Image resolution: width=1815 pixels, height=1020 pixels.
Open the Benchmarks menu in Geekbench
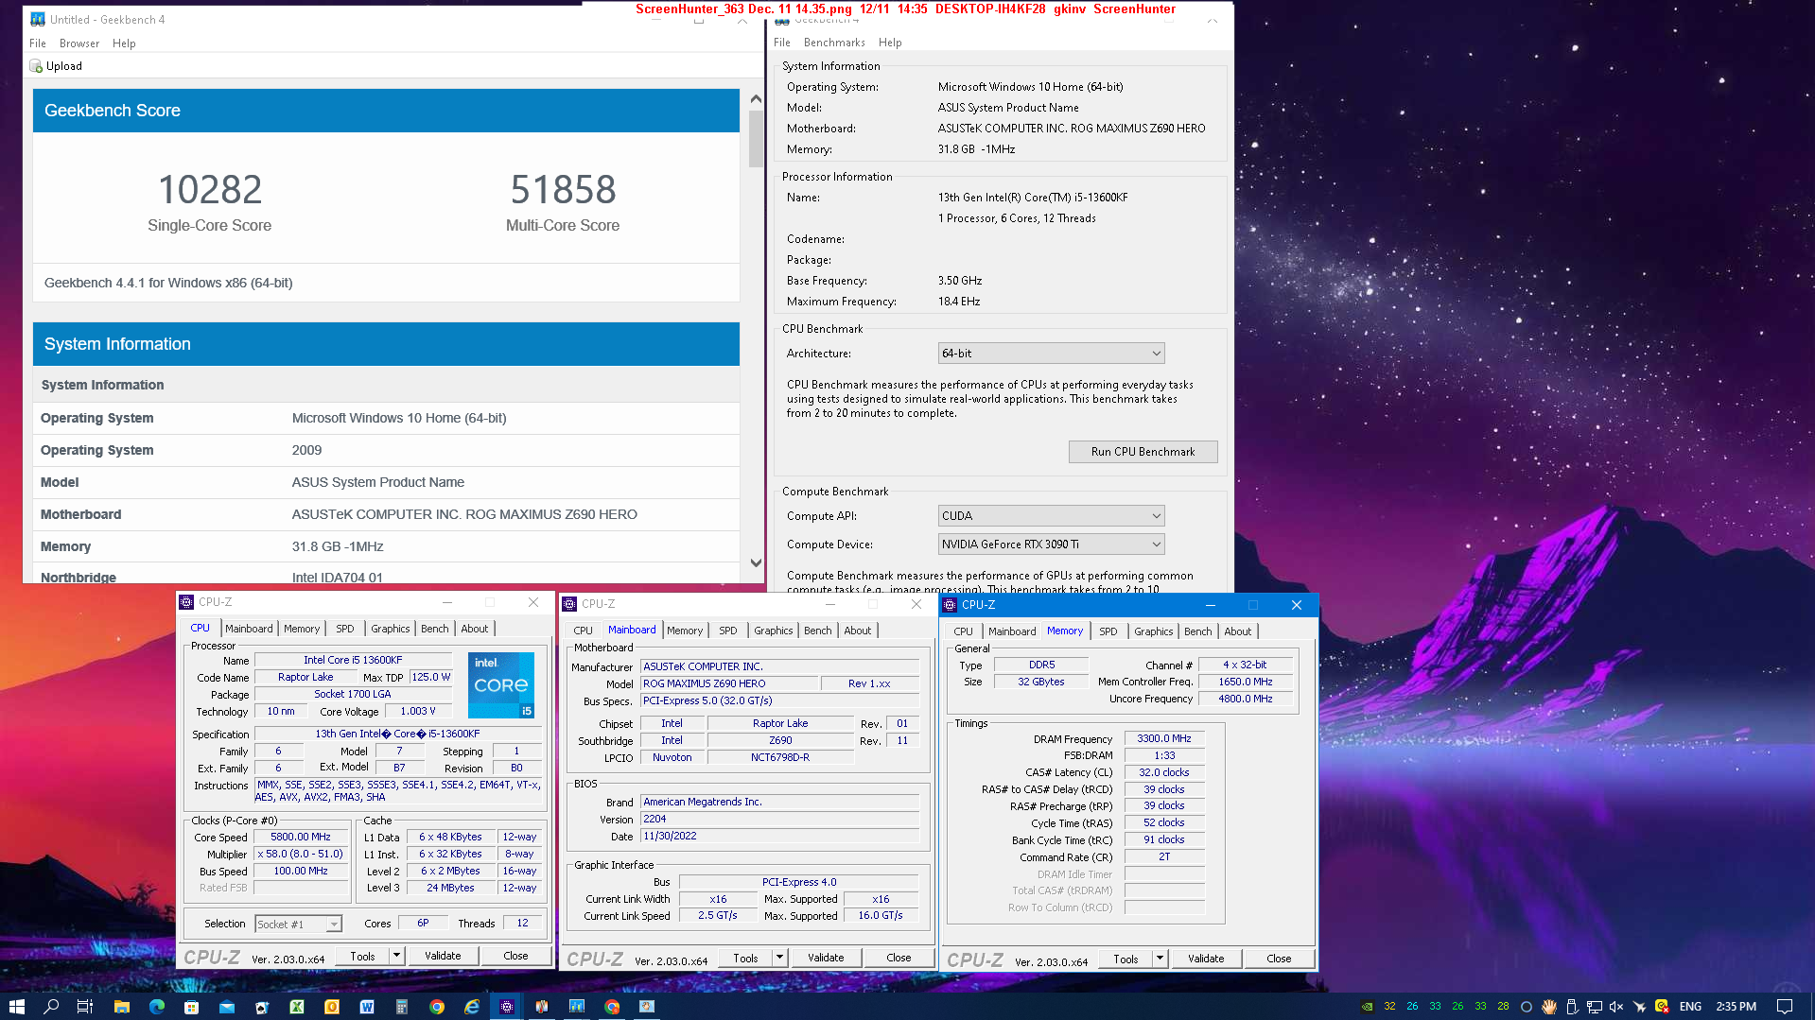tap(834, 43)
